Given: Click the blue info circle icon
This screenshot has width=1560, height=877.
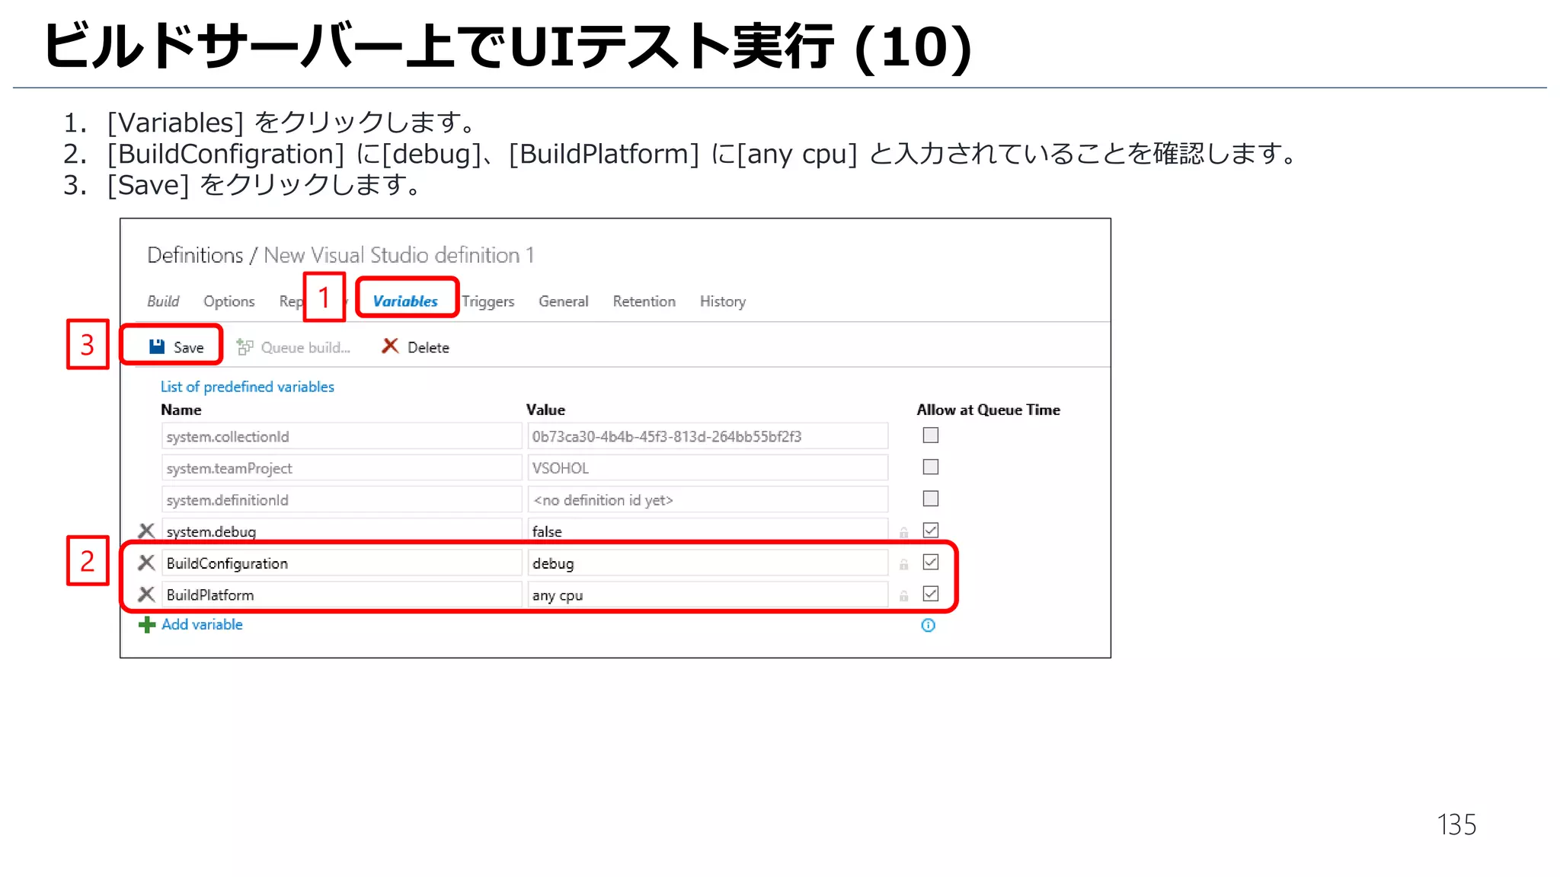Looking at the screenshot, I should click(x=928, y=625).
